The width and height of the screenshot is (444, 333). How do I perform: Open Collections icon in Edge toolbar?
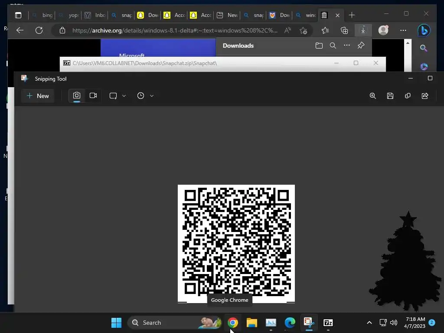(x=344, y=30)
